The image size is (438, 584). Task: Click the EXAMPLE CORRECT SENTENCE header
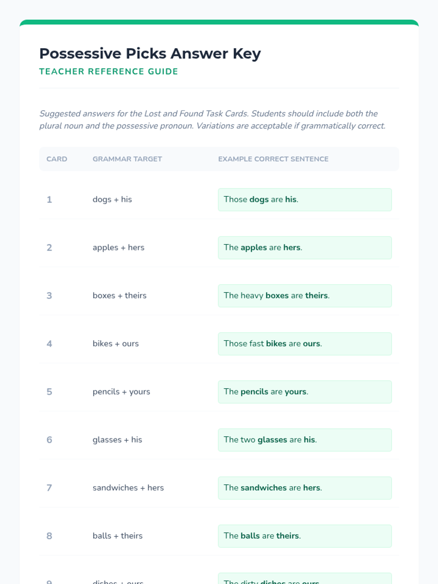pyautogui.click(x=273, y=159)
